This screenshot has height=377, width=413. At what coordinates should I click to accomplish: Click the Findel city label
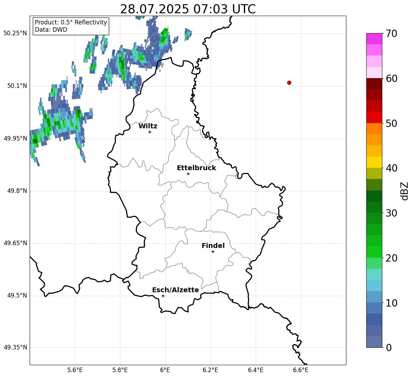pyautogui.click(x=213, y=246)
